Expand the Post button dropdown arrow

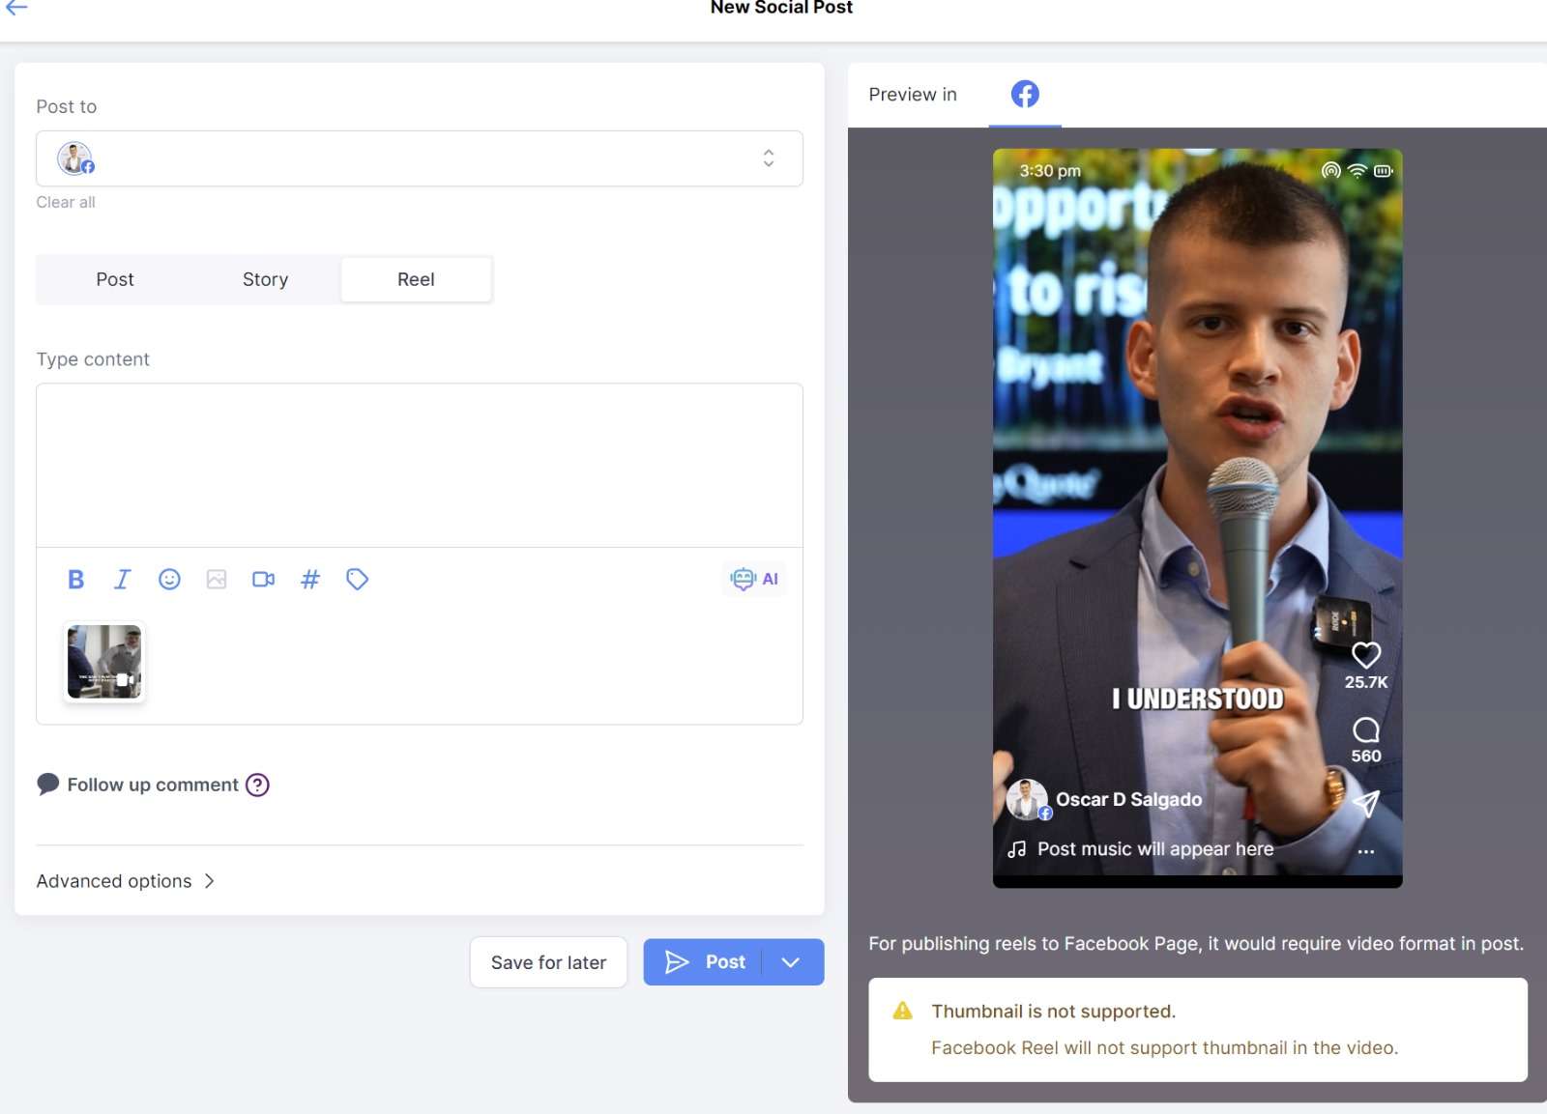click(x=791, y=962)
